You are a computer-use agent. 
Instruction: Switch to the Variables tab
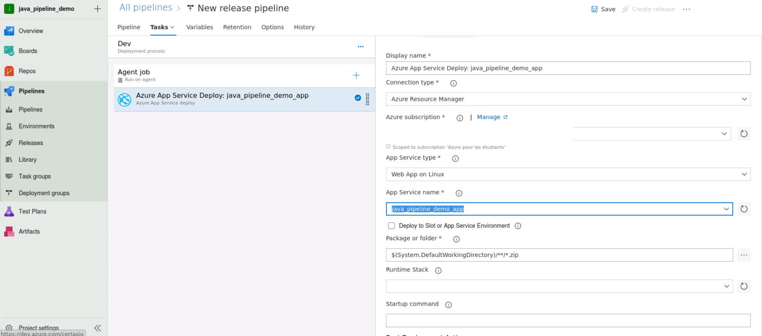199,27
